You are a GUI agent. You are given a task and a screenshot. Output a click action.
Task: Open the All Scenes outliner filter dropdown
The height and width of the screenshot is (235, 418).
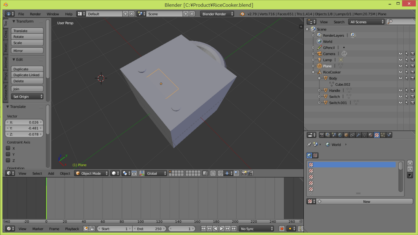coord(366,22)
